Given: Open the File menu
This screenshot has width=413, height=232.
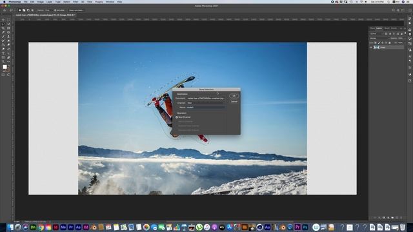Looking at the screenshot, I should 26,2.
